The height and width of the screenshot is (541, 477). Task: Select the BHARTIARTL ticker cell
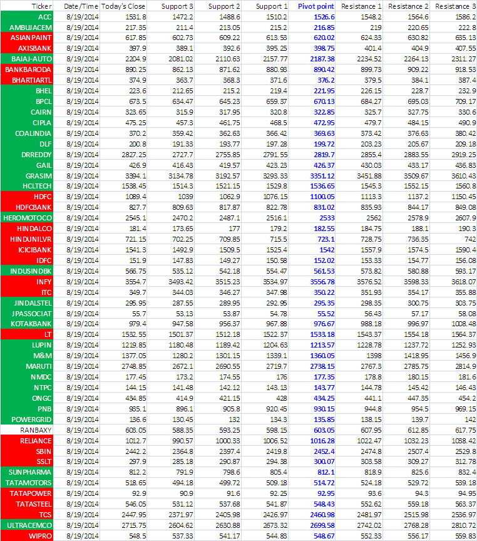27,80
